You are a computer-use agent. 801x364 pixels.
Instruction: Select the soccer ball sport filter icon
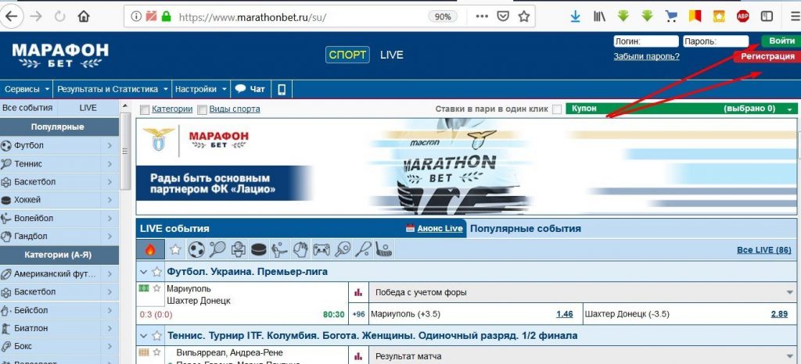click(196, 250)
